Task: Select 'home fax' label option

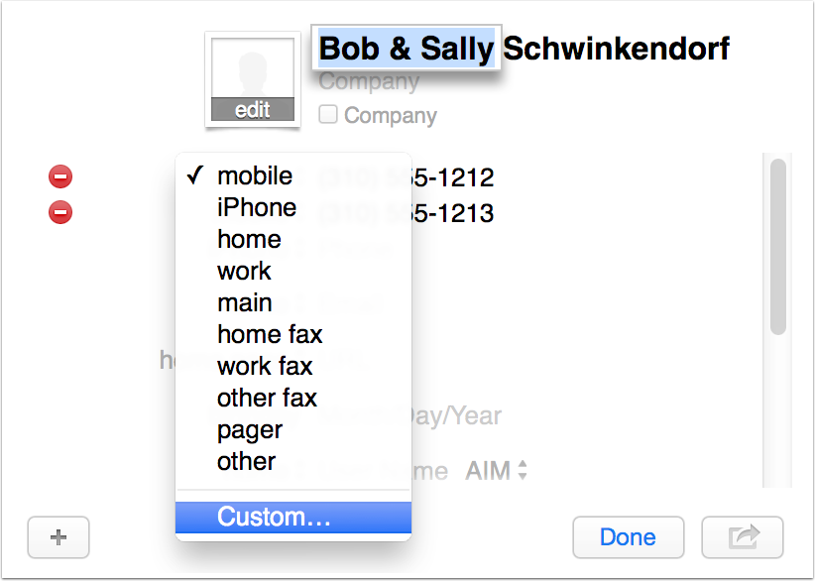Action: tap(270, 335)
